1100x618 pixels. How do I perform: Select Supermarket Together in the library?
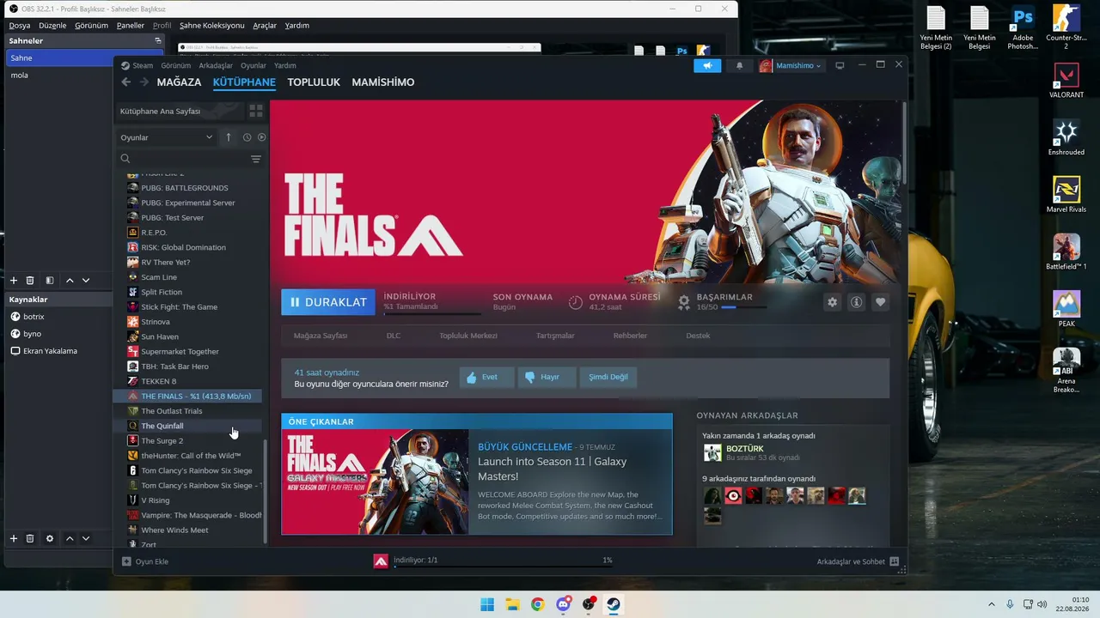coord(188,351)
